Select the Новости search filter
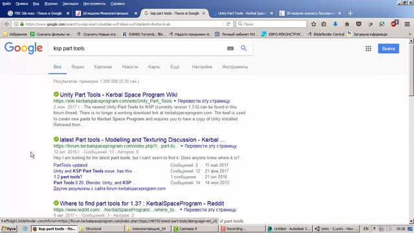The height and width of the screenshot is (233, 414). click(x=130, y=67)
